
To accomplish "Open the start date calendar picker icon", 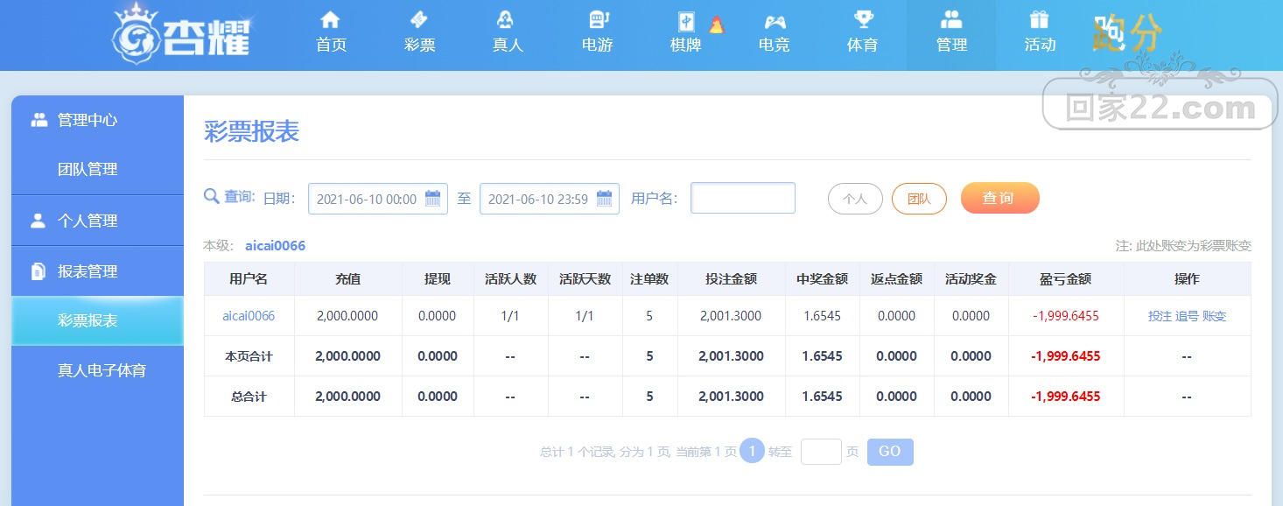I will 432,199.
